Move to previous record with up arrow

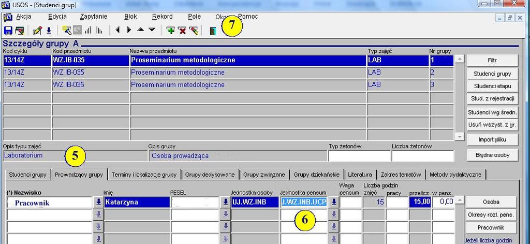pos(141,30)
